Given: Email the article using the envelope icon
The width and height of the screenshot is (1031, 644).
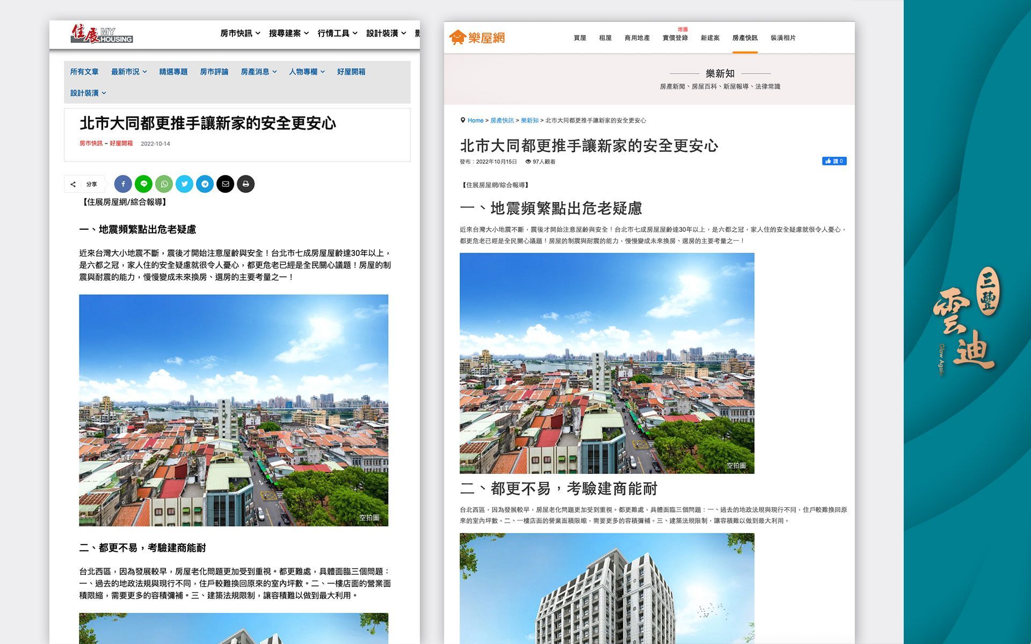Looking at the screenshot, I should [x=226, y=184].
